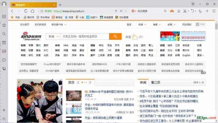
Task: Add a sidebar app with the plus icon
Action: point(4,110)
